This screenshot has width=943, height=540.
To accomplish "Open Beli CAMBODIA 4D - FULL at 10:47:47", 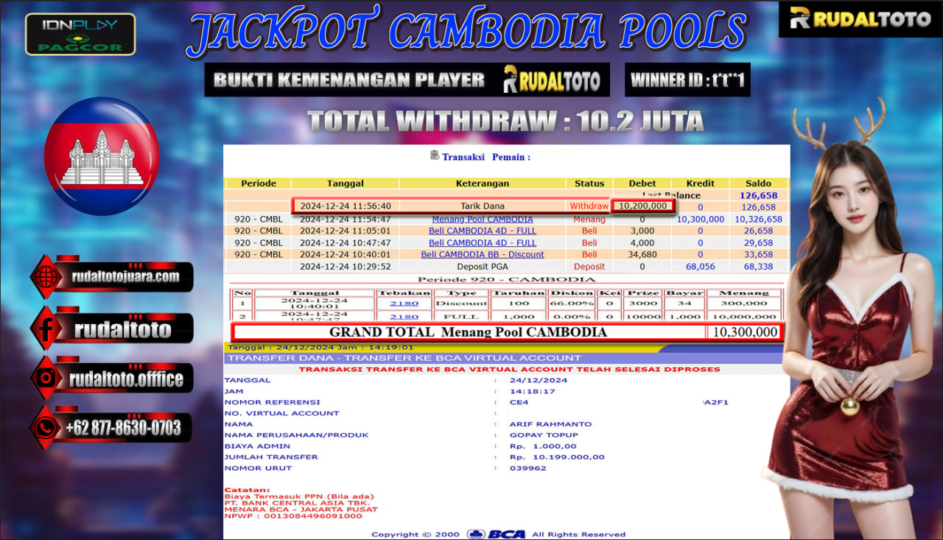I will 483,242.
